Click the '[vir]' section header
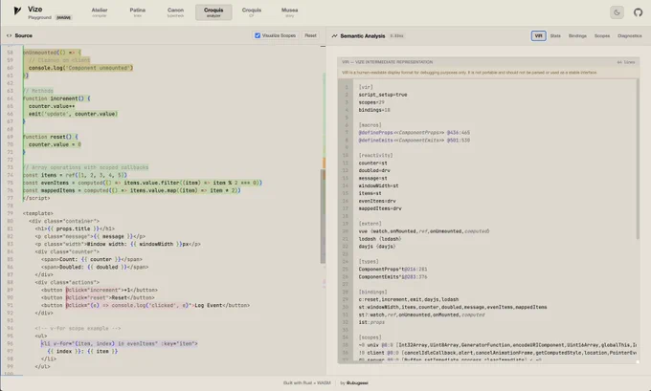The height and width of the screenshot is (391, 651). click(x=366, y=88)
